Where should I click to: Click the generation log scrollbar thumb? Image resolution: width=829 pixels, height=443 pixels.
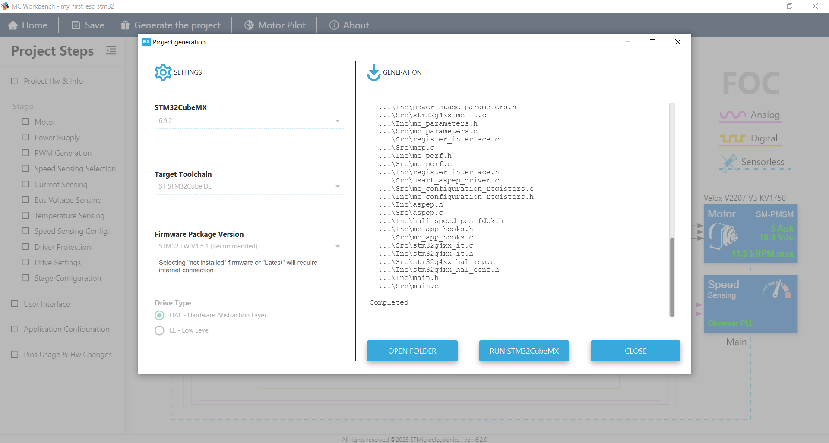point(672,276)
